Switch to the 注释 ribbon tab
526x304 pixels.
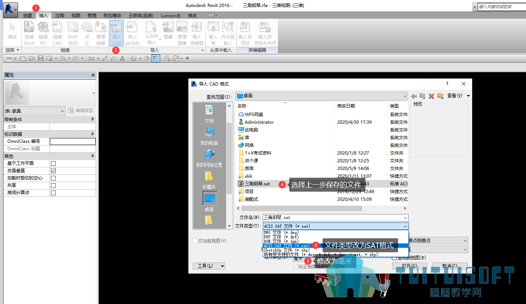(60, 16)
